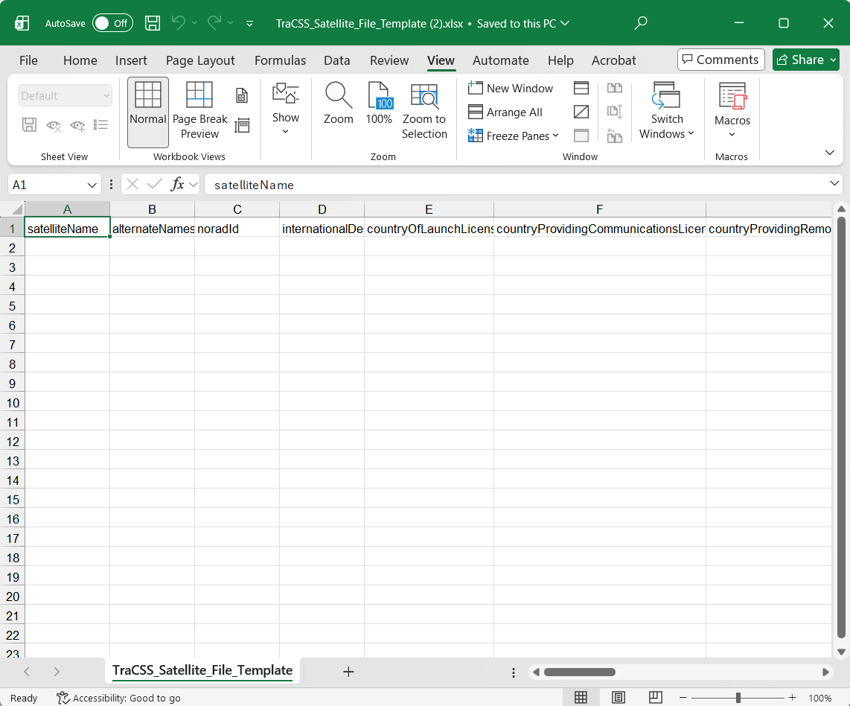Toggle AutoSave switch
This screenshot has width=850, height=706.
pos(112,23)
